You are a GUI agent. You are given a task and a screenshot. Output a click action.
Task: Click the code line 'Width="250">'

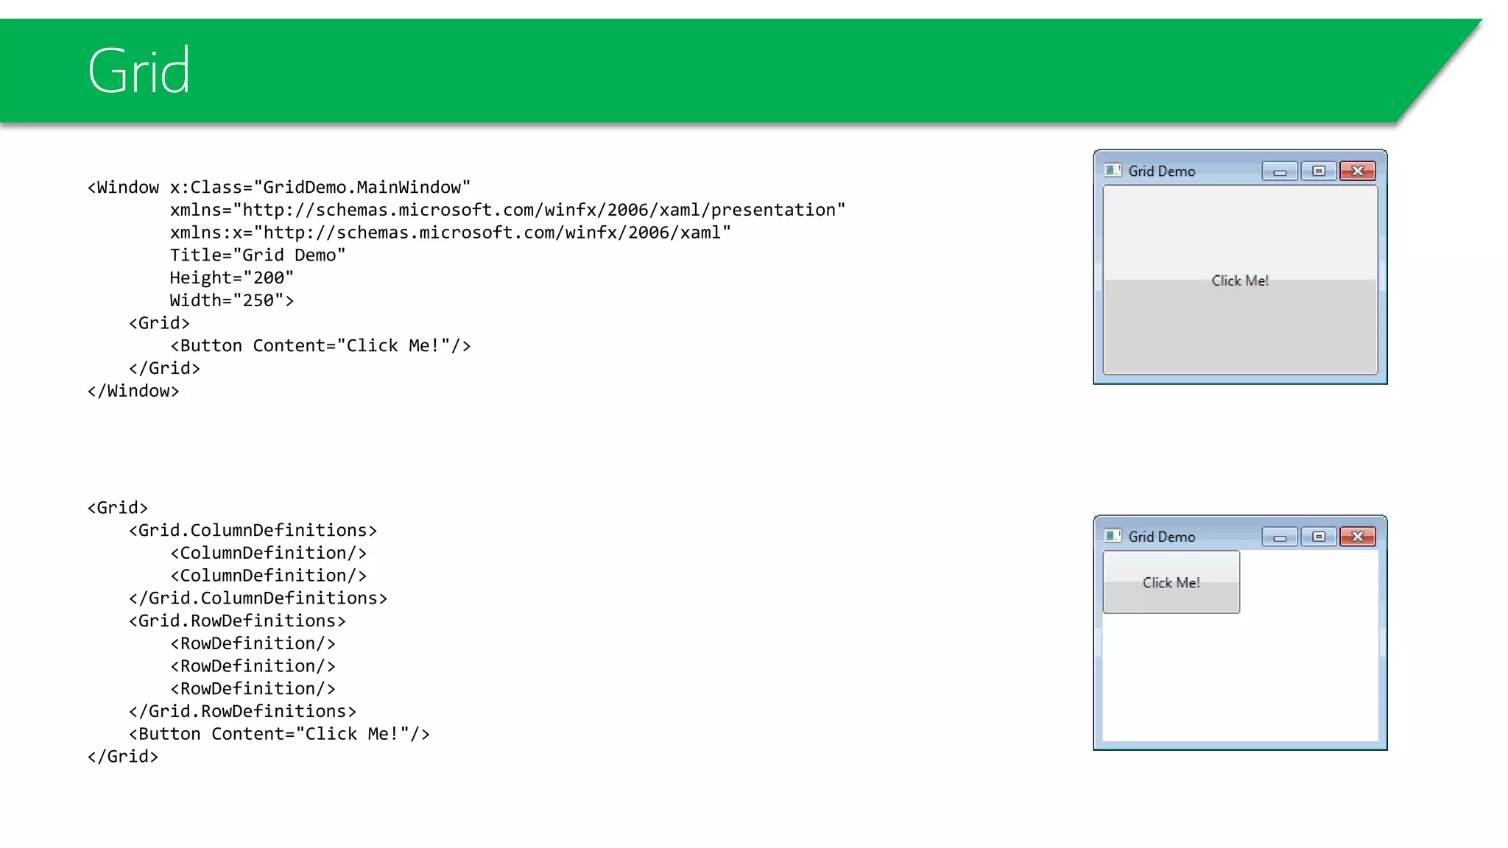tap(232, 300)
